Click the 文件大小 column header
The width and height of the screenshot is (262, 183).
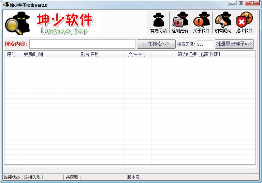click(138, 54)
